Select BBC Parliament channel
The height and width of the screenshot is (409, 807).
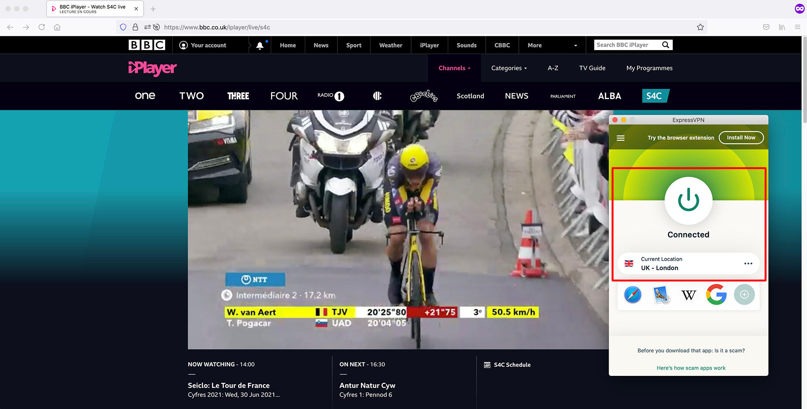tap(563, 96)
